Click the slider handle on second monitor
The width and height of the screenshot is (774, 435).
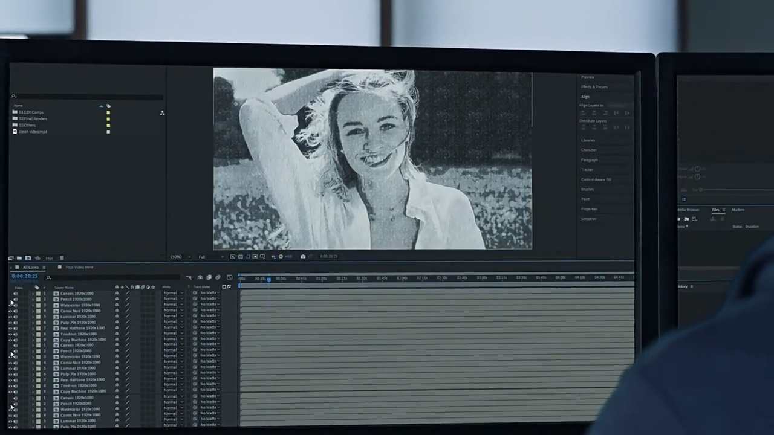coord(701,190)
